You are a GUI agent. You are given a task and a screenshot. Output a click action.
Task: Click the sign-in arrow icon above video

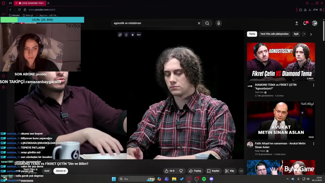point(126,35)
